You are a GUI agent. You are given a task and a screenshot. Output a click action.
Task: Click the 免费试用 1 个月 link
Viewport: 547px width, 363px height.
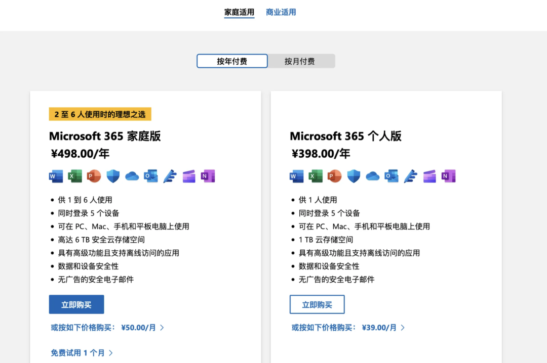pos(82,353)
